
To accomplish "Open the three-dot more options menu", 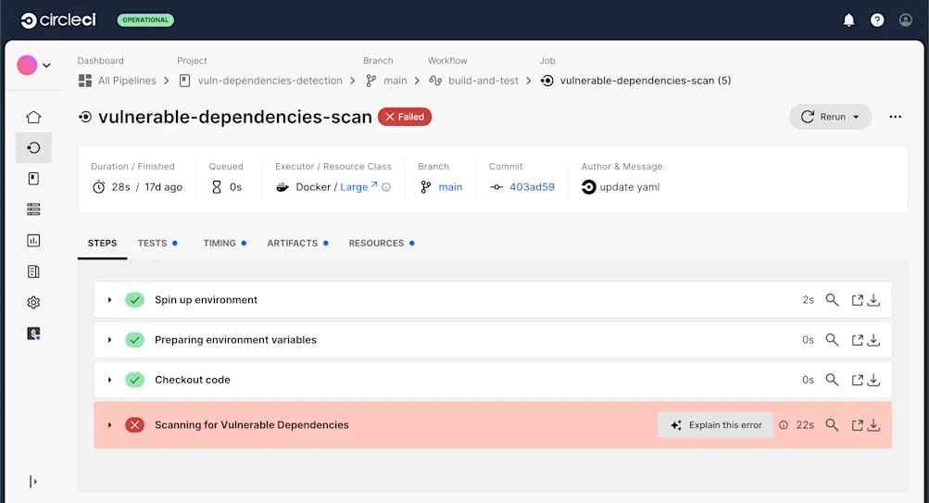I will [896, 117].
